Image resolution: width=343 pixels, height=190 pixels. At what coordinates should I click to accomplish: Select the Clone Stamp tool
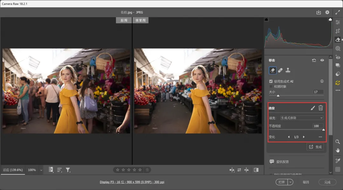(288, 70)
